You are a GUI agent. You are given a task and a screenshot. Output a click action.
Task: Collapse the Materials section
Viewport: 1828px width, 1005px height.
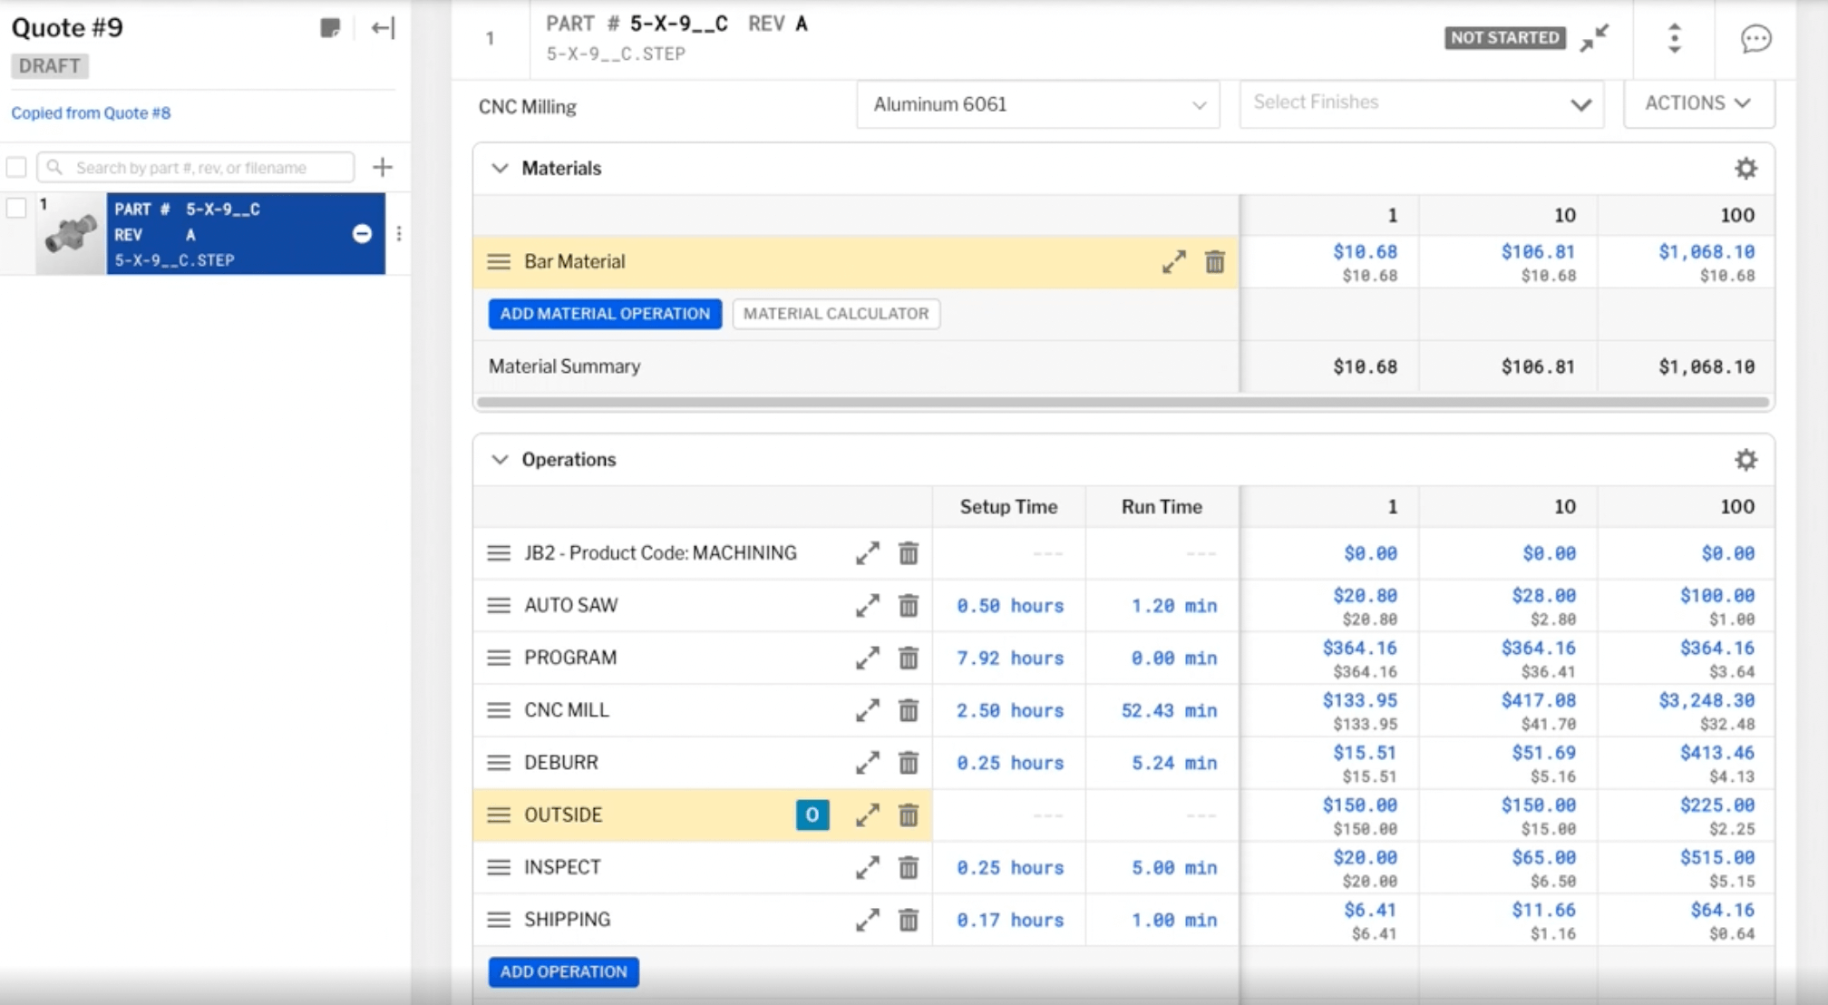tap(500, 169)
